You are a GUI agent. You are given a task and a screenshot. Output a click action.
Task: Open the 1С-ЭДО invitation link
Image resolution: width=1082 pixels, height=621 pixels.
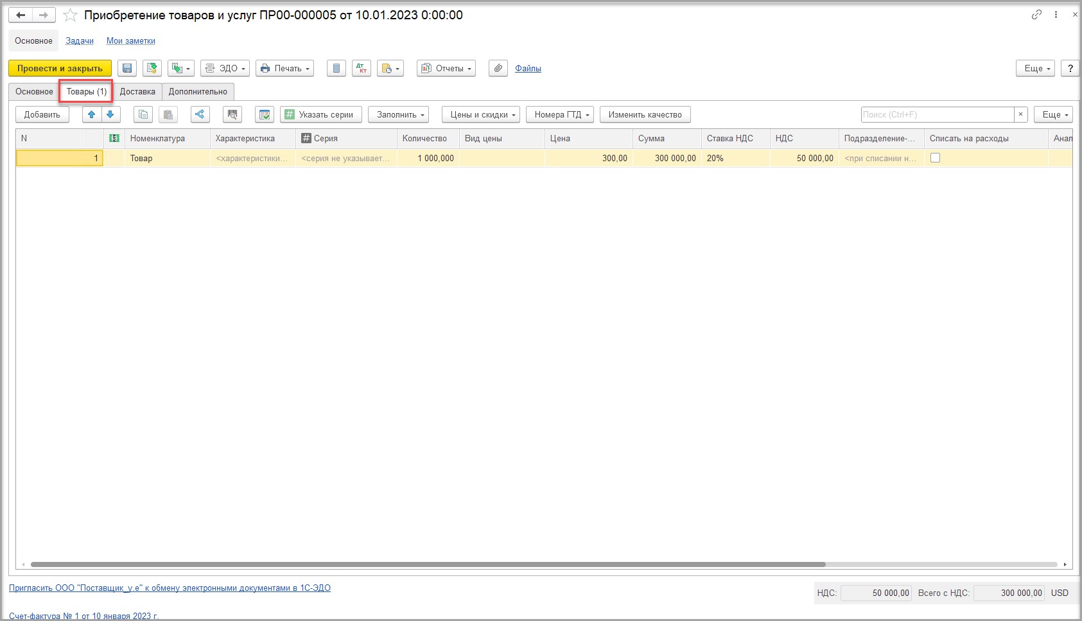pos(170,588)
